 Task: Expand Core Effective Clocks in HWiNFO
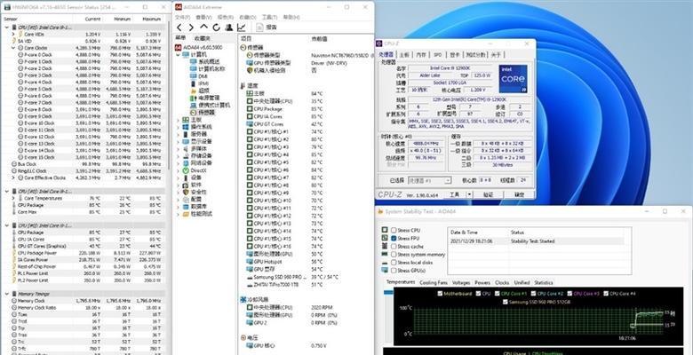tap(13, 177)
